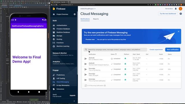
Task: Tap the emulator Back navigation button
Action: [x=18, y=92]
